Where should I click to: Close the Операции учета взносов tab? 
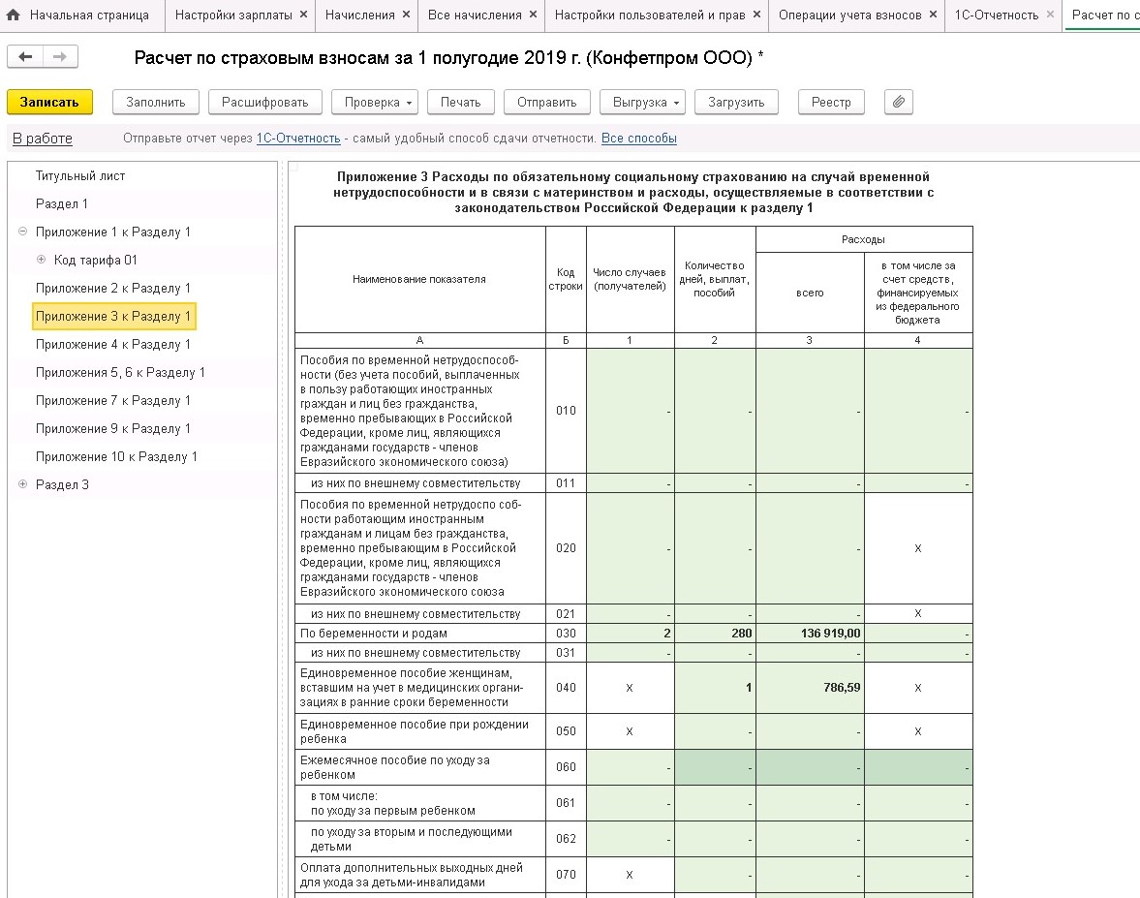(x=933, y=15)
